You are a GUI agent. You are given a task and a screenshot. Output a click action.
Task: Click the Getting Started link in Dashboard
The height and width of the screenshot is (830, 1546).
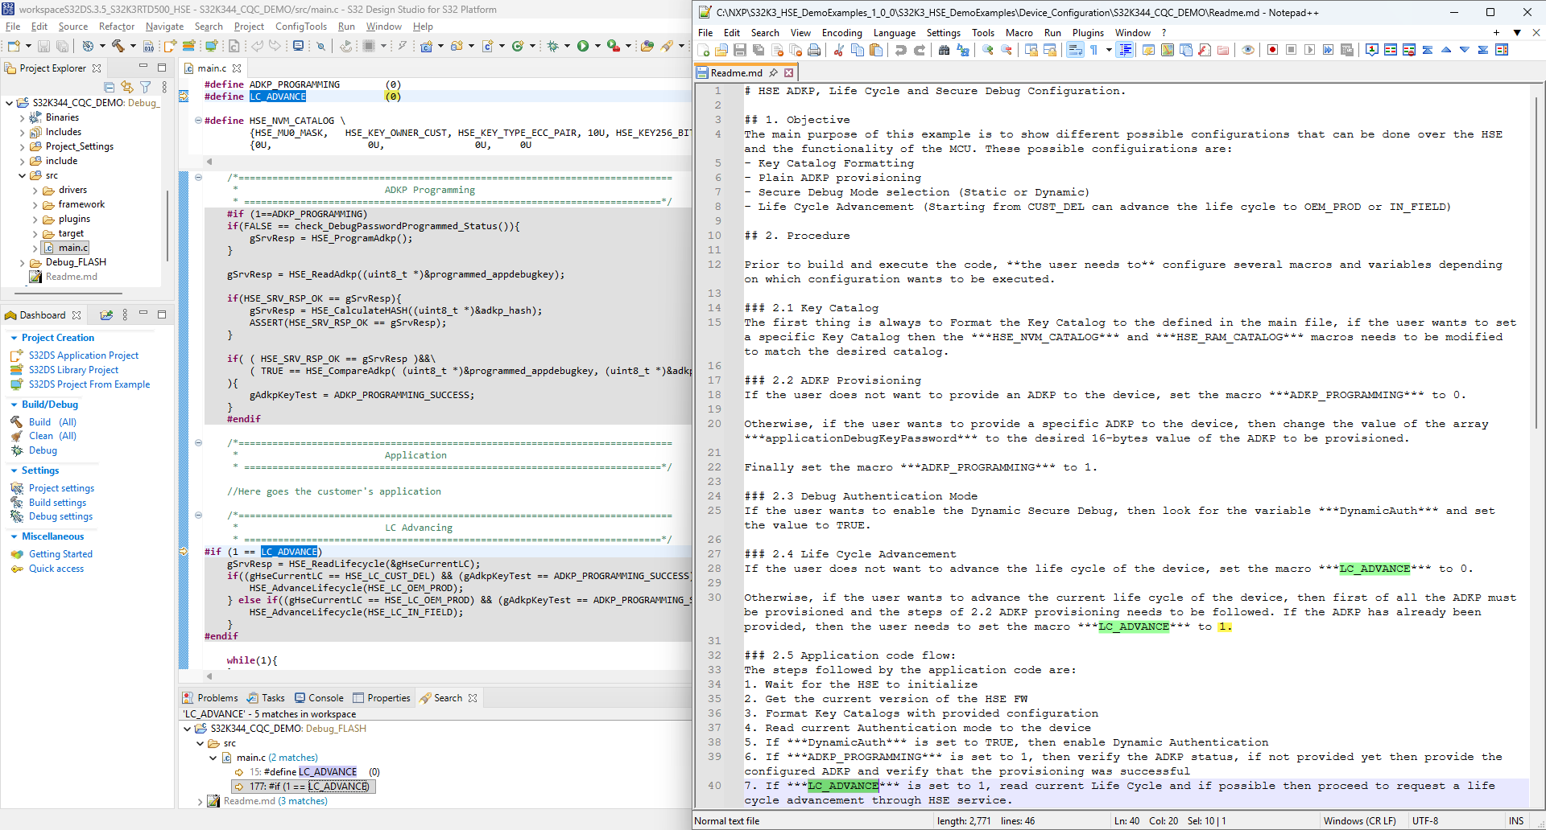click(x=60, y=554)
